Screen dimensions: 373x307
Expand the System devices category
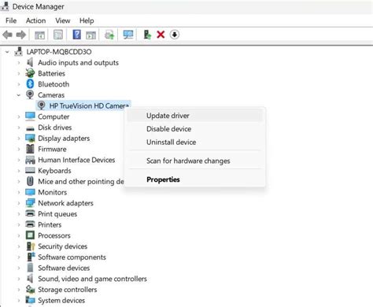19,300
